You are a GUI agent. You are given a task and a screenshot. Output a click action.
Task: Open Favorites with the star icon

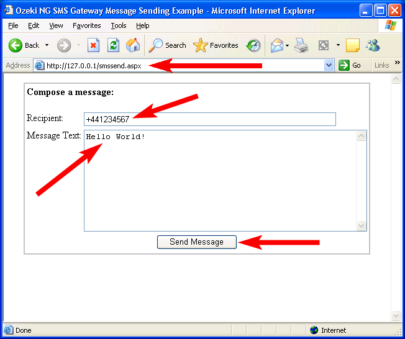point(216,45)
